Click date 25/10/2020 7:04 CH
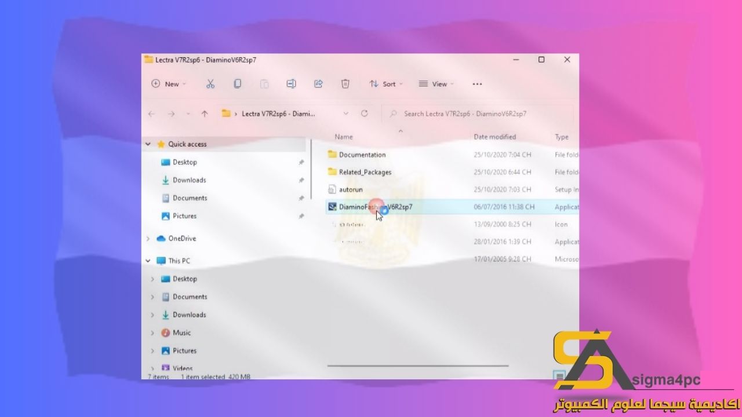This screenshot has width=742, height=417. click(502, 155)
